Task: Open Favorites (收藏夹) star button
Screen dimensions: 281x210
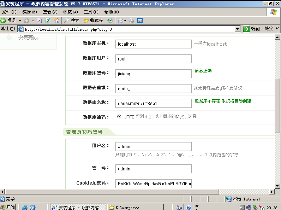Action: [93, 21]
